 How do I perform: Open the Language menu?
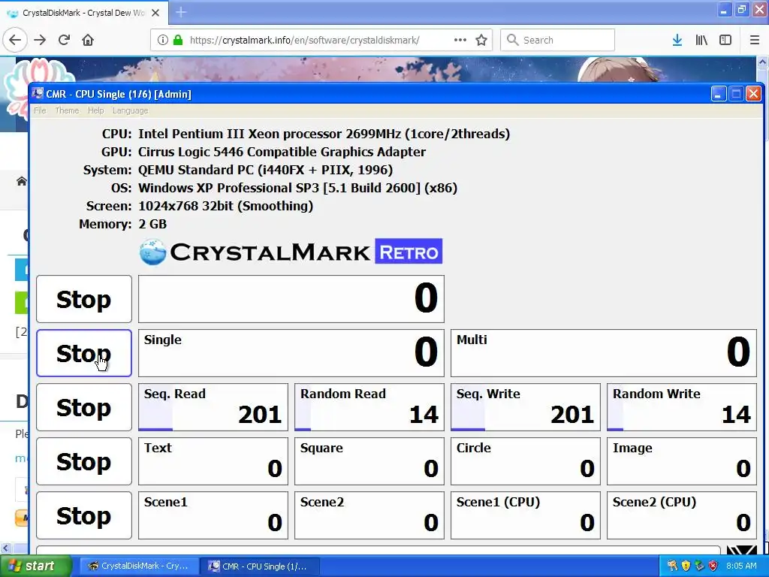(130, 110)
